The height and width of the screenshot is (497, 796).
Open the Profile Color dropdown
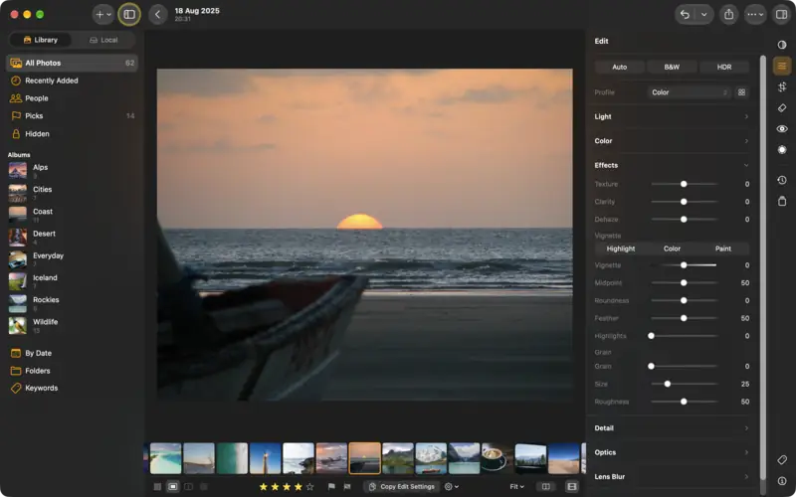click(689, 92)
